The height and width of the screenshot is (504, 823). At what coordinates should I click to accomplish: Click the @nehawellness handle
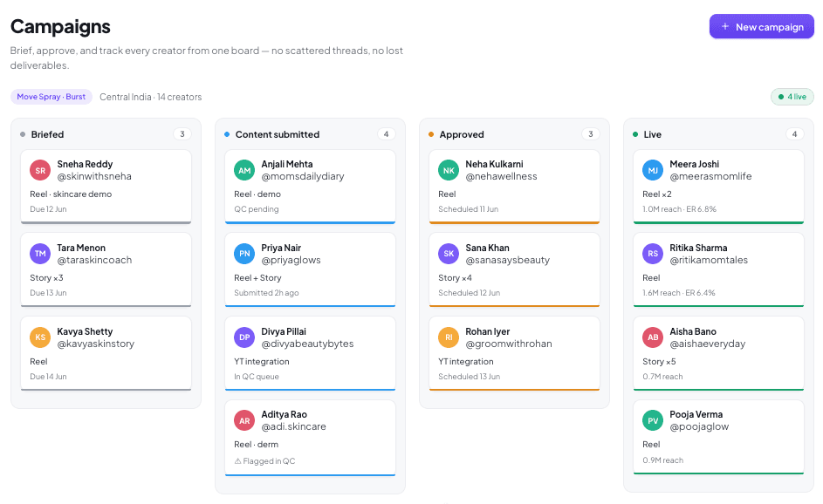[x=501, y=176]
